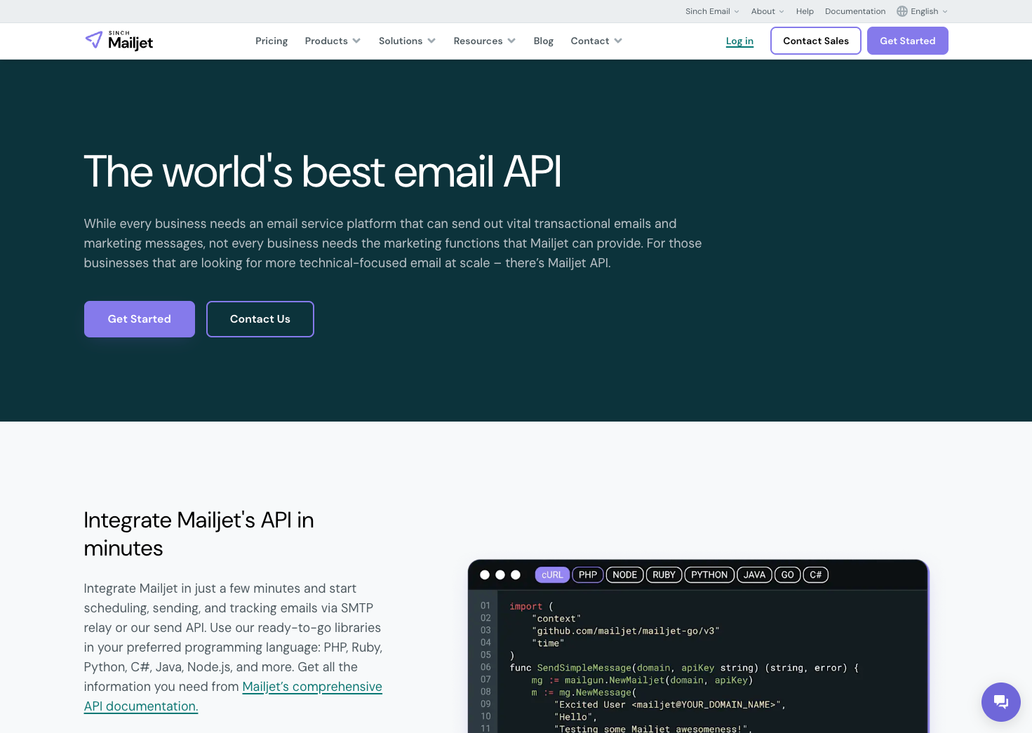
Task: Click the globe language icon
Action: point(901,11)
